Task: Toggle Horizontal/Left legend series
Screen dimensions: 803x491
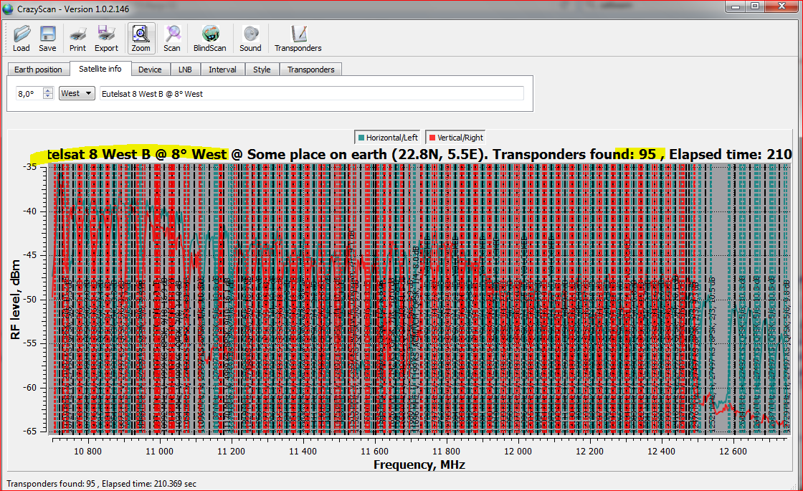Action: point(387,137)
